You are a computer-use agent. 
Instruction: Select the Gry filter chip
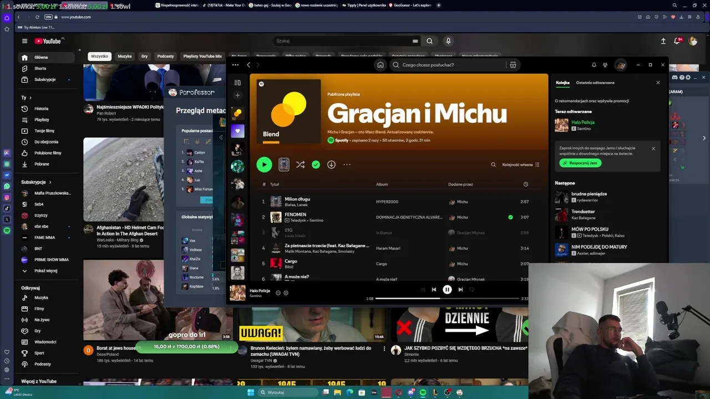(x=144, y=56)
